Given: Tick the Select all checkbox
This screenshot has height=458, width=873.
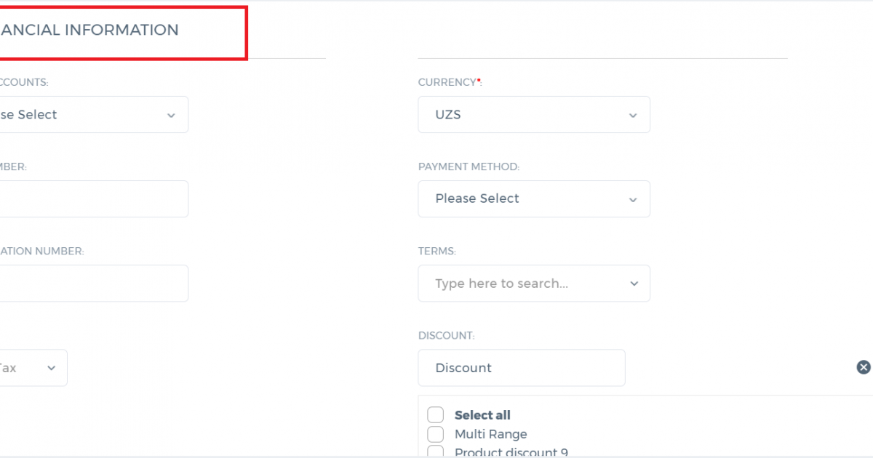Looking at the screenshot, I should (x=435, y=415).
